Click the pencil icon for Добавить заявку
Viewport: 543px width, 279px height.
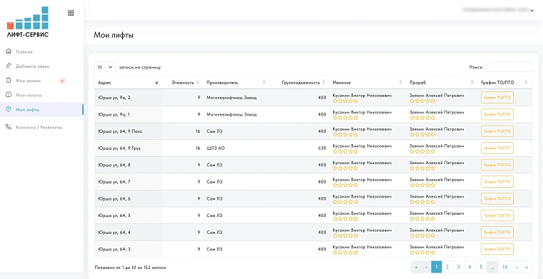(x=9, y=66)
